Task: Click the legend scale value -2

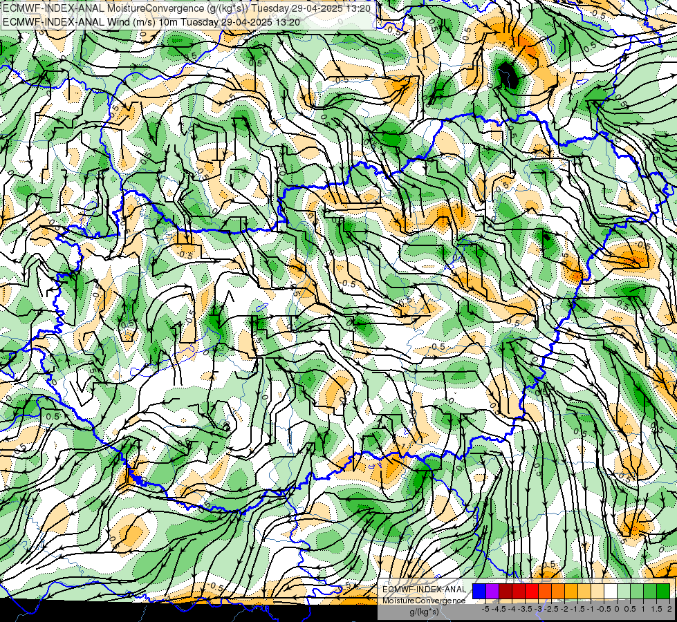Action: click(x=565, y=609)
